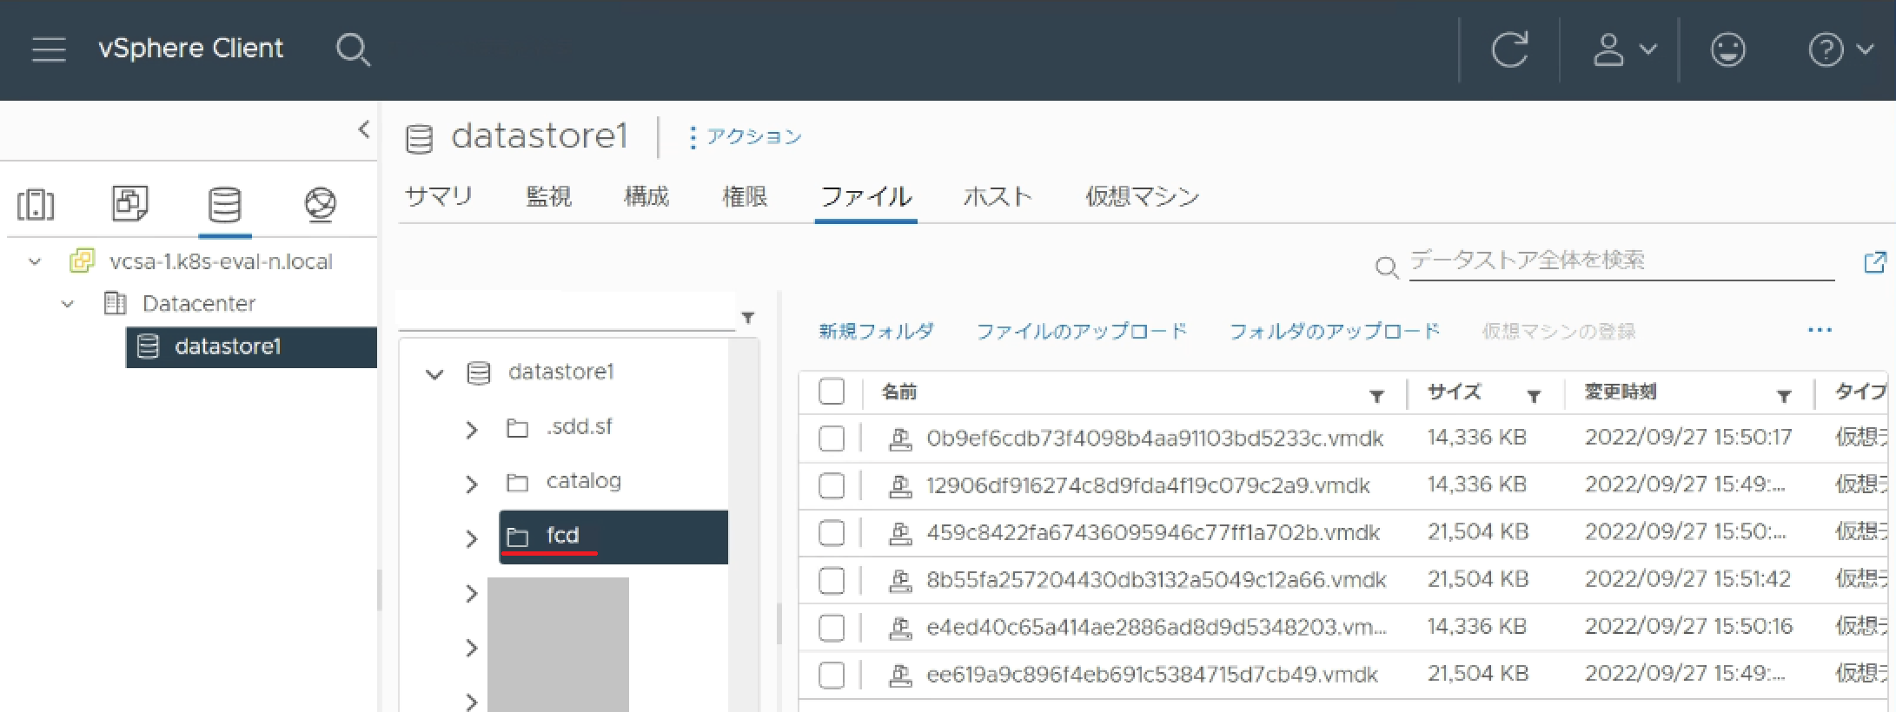The image size is (1896, 712).
Task: Switch to the 監視 tab
Action: click(x=549, y=197)
